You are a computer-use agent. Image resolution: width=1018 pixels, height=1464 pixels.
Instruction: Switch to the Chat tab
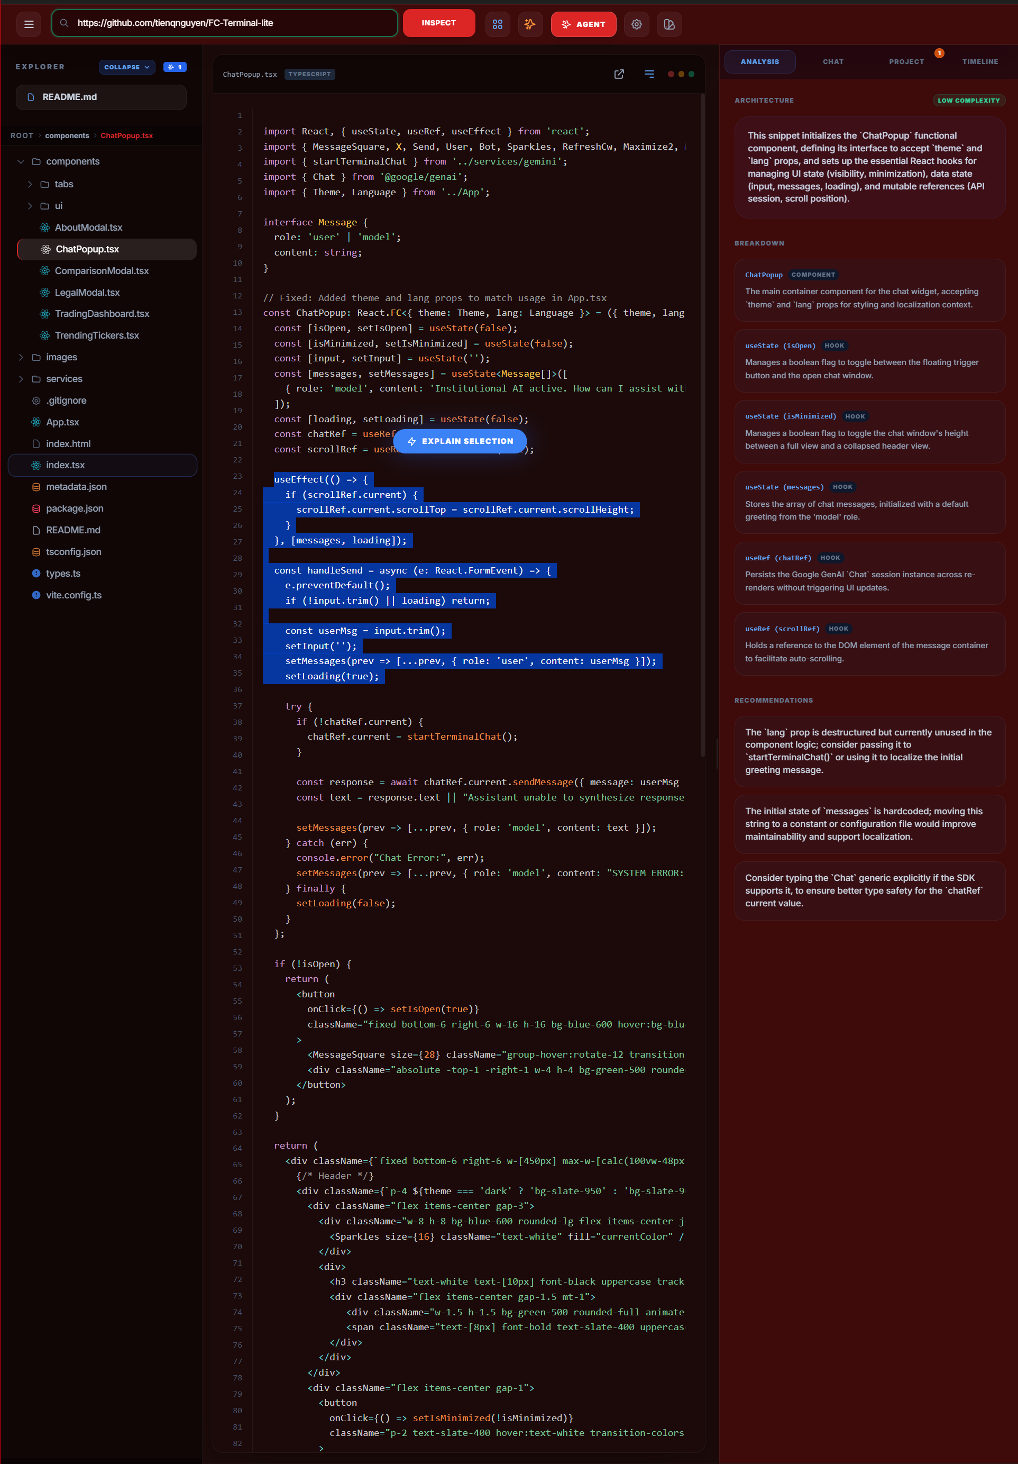tap(832, 61)
